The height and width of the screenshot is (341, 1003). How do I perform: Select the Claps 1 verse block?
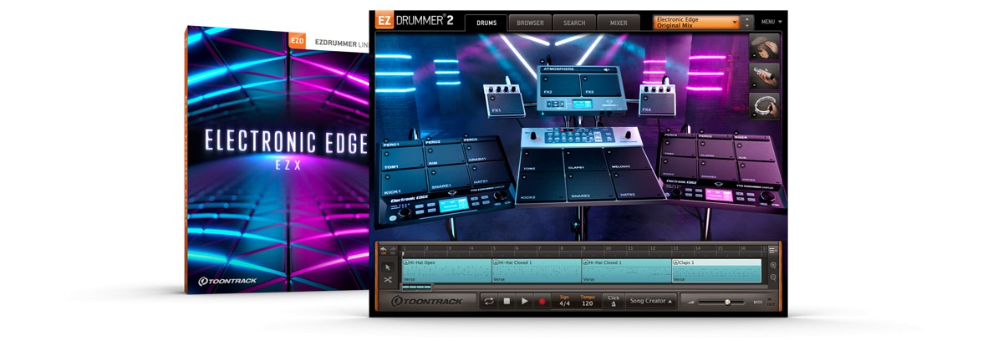(717, 271)
